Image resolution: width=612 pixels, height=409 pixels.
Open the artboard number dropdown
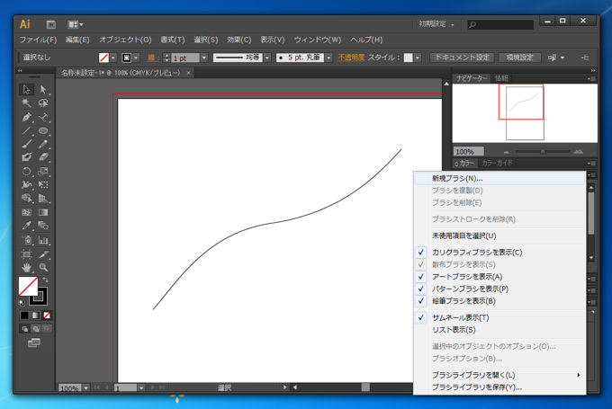click(141, 387)
